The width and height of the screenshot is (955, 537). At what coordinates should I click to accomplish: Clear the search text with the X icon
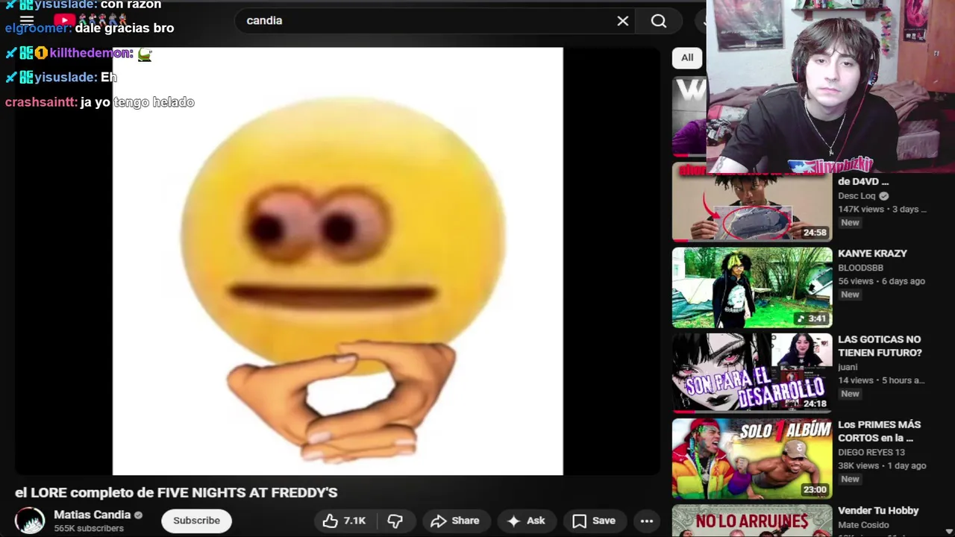[x=623, y=21]
